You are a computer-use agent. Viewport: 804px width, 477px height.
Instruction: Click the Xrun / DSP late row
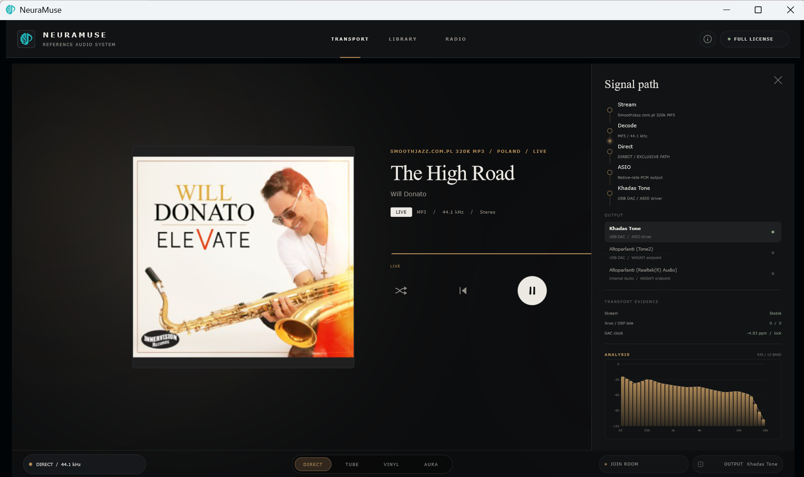pos(693,323)
